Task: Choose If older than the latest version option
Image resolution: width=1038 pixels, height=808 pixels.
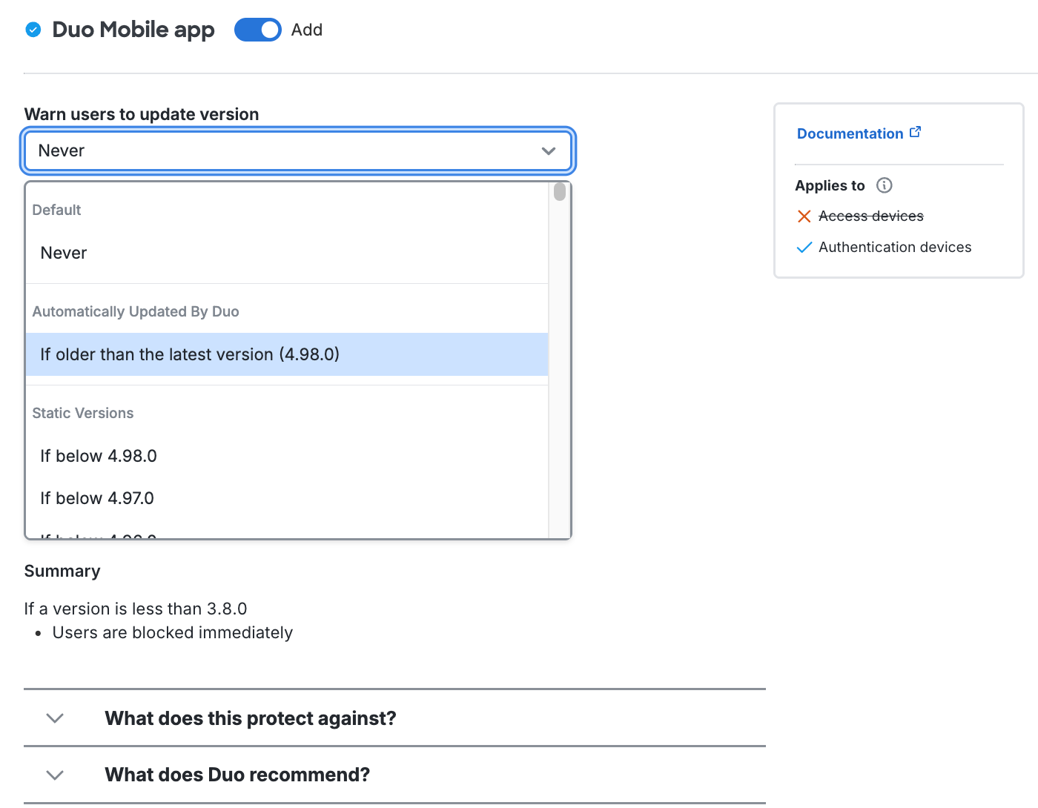Action: click(190, 354)
